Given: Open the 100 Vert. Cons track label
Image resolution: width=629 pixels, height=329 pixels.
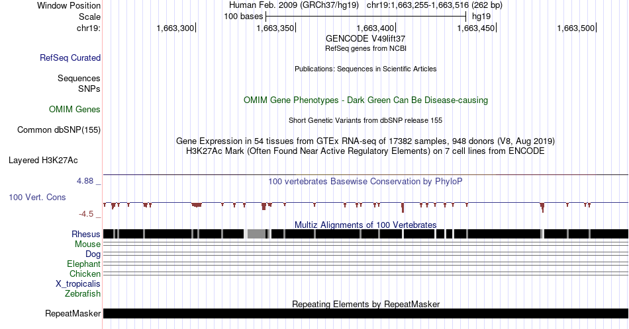Looking at the screenshot, I should (37, 197).
